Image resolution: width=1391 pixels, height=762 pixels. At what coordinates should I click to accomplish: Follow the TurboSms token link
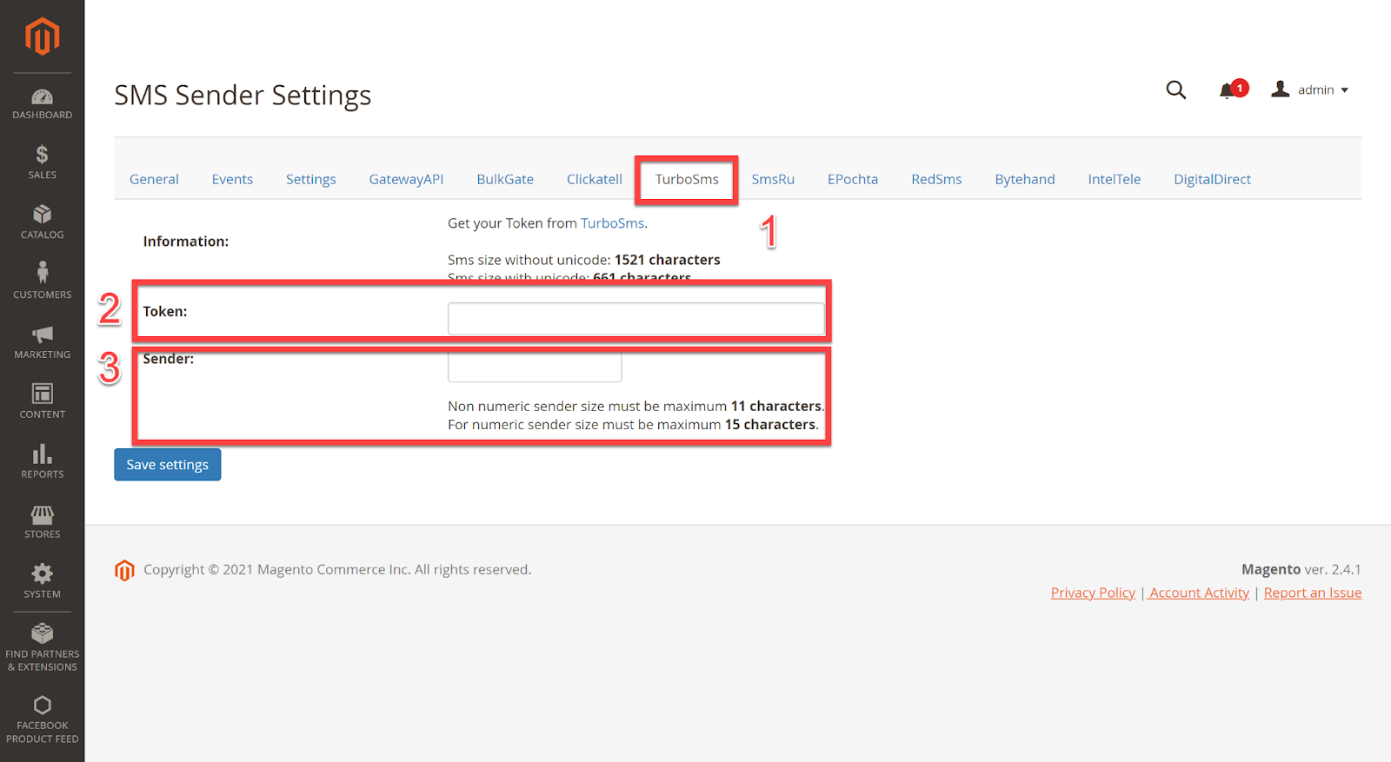pyautogui.click(x=612, y=223)
